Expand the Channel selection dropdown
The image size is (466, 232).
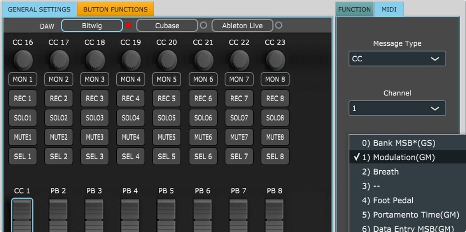tap(397, 108)
